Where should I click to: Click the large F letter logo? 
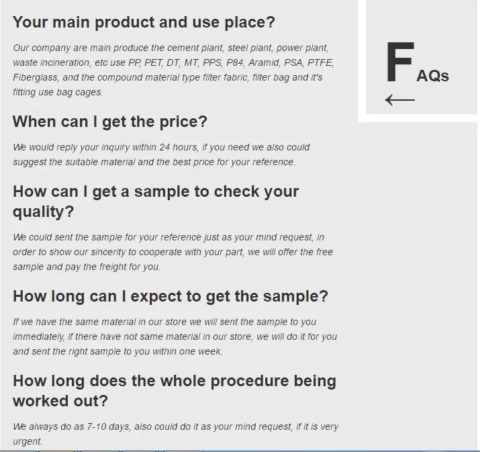(x=400, y=63)
